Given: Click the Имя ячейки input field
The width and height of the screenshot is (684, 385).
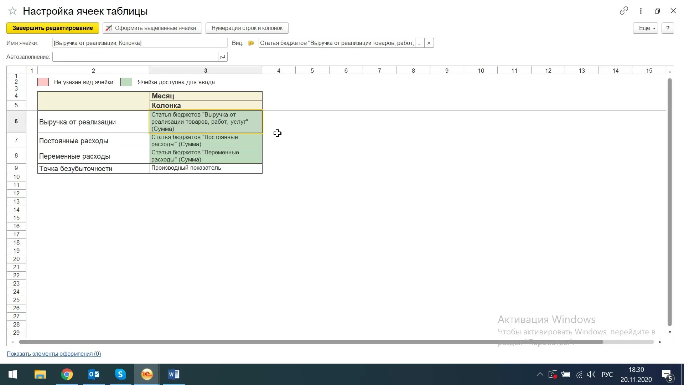Looking at the screenshot, I should point(140,43).
